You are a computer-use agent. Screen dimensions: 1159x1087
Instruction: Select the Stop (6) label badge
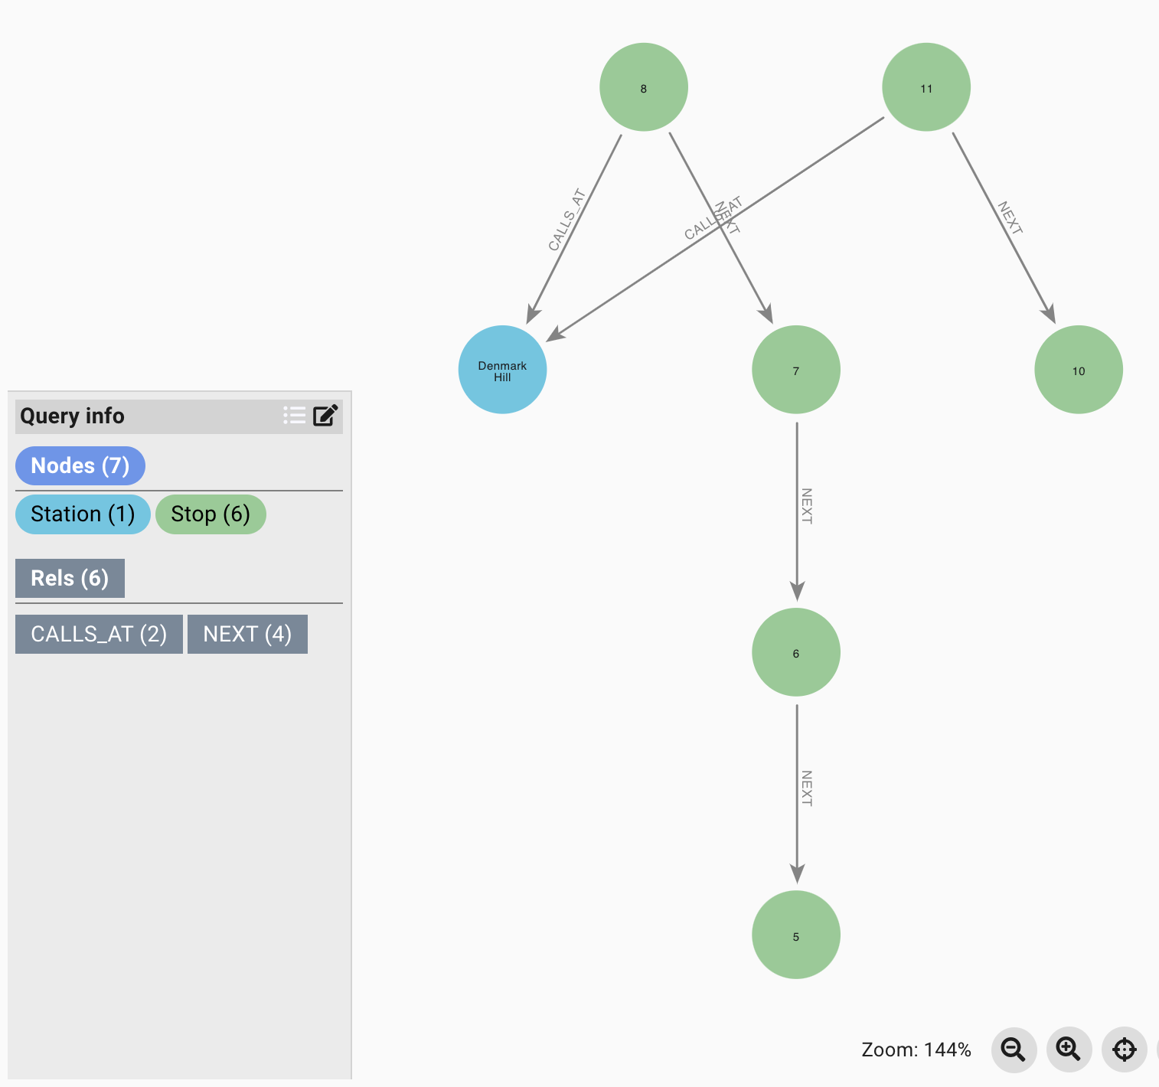pos(211,514)
